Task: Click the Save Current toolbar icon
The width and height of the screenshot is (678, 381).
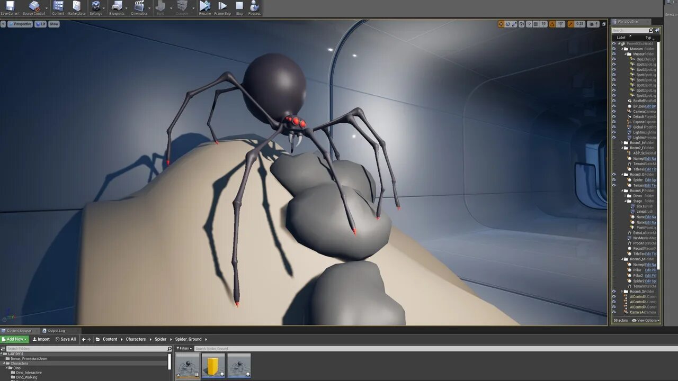Action: coord(10,8)
